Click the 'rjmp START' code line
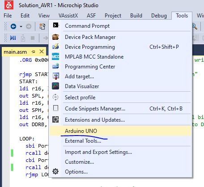This screenshot has width=204, height=187. point(34,74)
